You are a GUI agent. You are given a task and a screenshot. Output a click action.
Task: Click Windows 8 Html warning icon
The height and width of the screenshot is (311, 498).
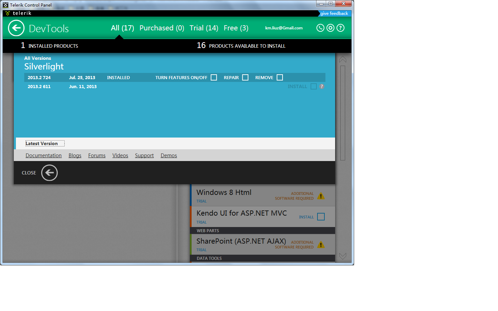click(321, 196)
